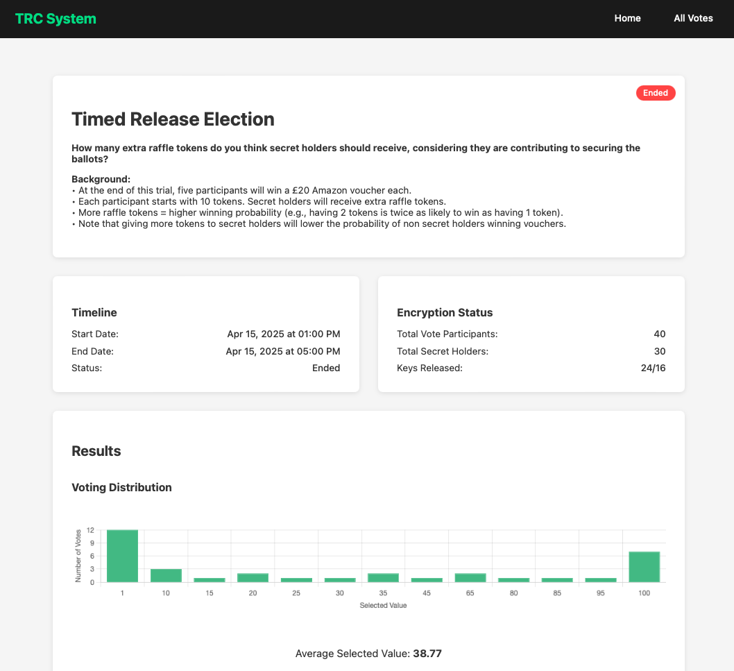Open the Home navigation link
The height and width of the screenshot is (671, 734).
pyautogui.click(x=627, y=19)
